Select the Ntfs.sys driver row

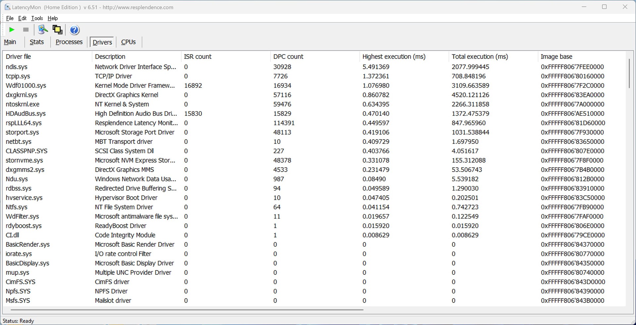pyautogui.click(x=314, y=207)
